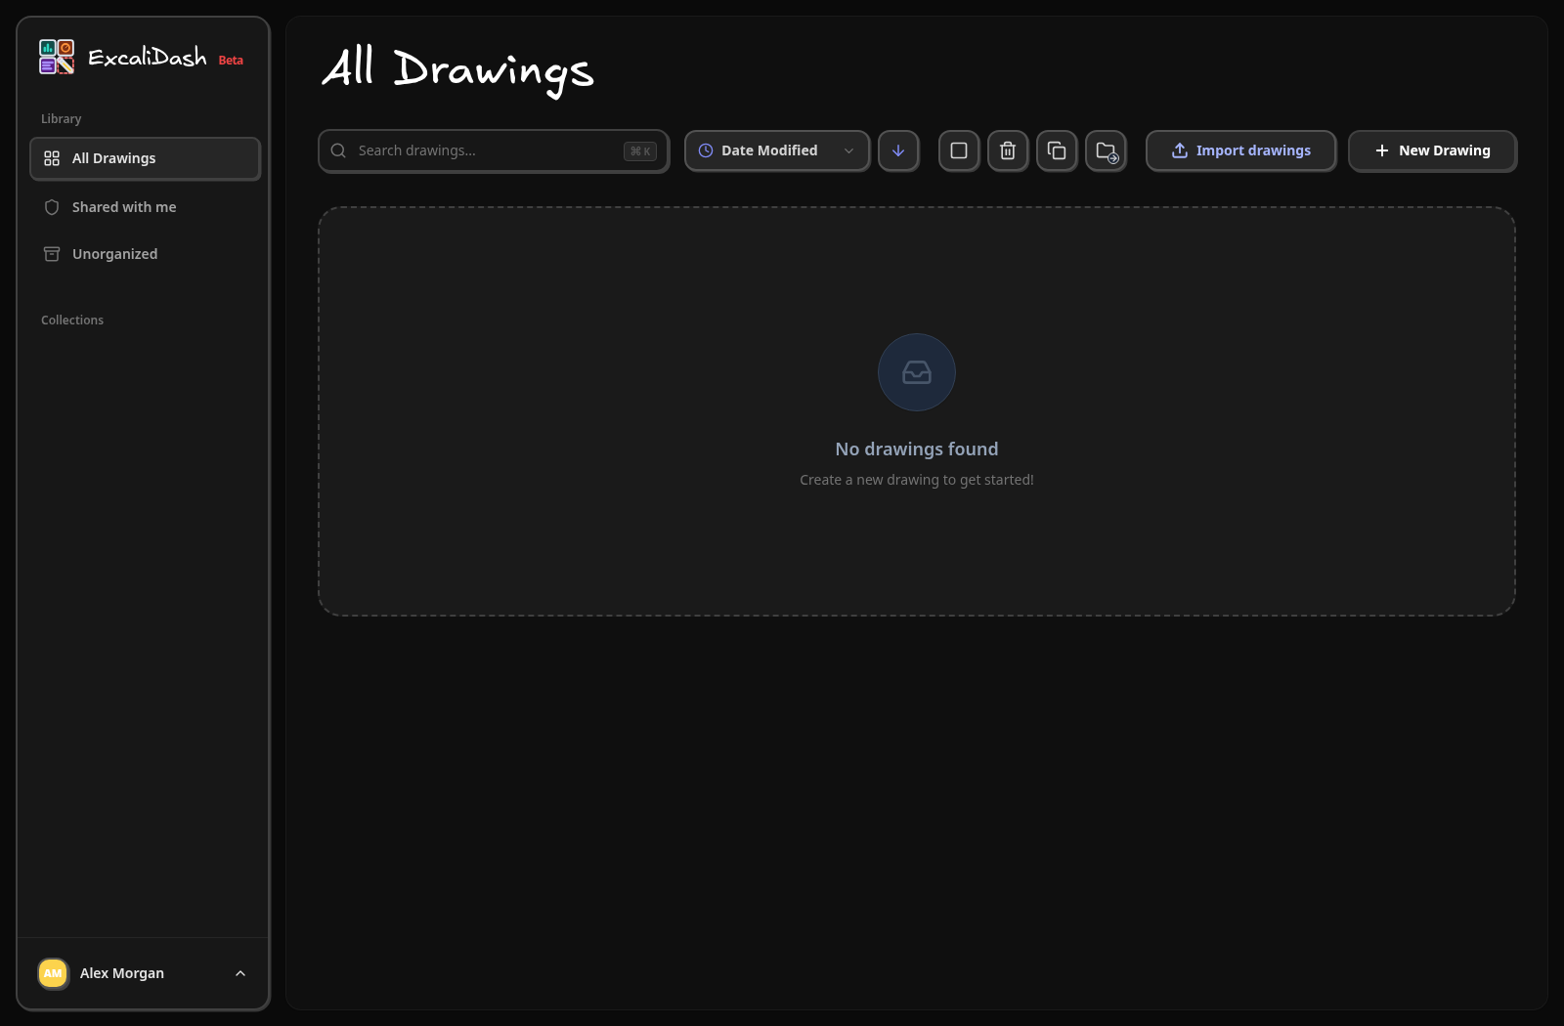This screenshot has width=1564, height=1026.
Task: Click the Beta label
Action: pos(231,61)
